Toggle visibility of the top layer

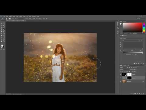coord(120,75)
